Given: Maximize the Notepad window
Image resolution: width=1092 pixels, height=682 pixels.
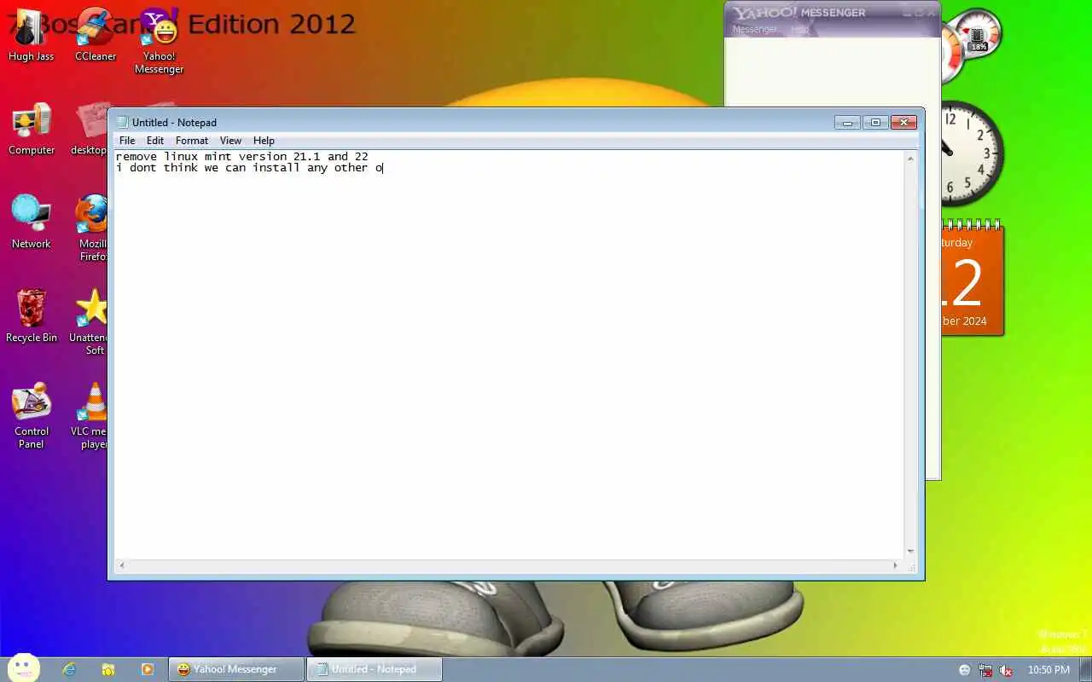Looking at the screenshot, I should (x=875, y=123).
